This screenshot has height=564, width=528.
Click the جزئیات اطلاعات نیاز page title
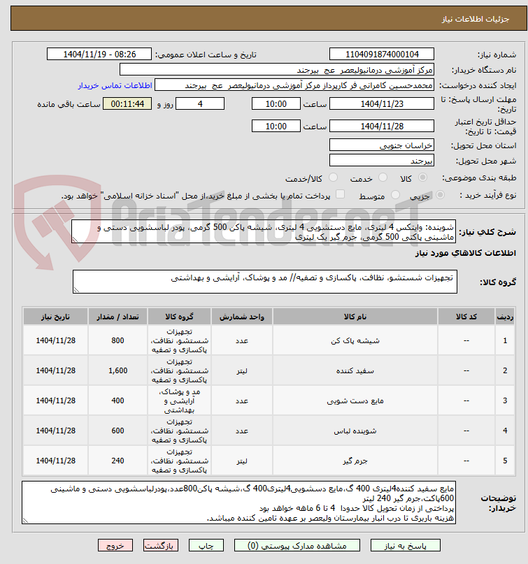coord(476,19)
